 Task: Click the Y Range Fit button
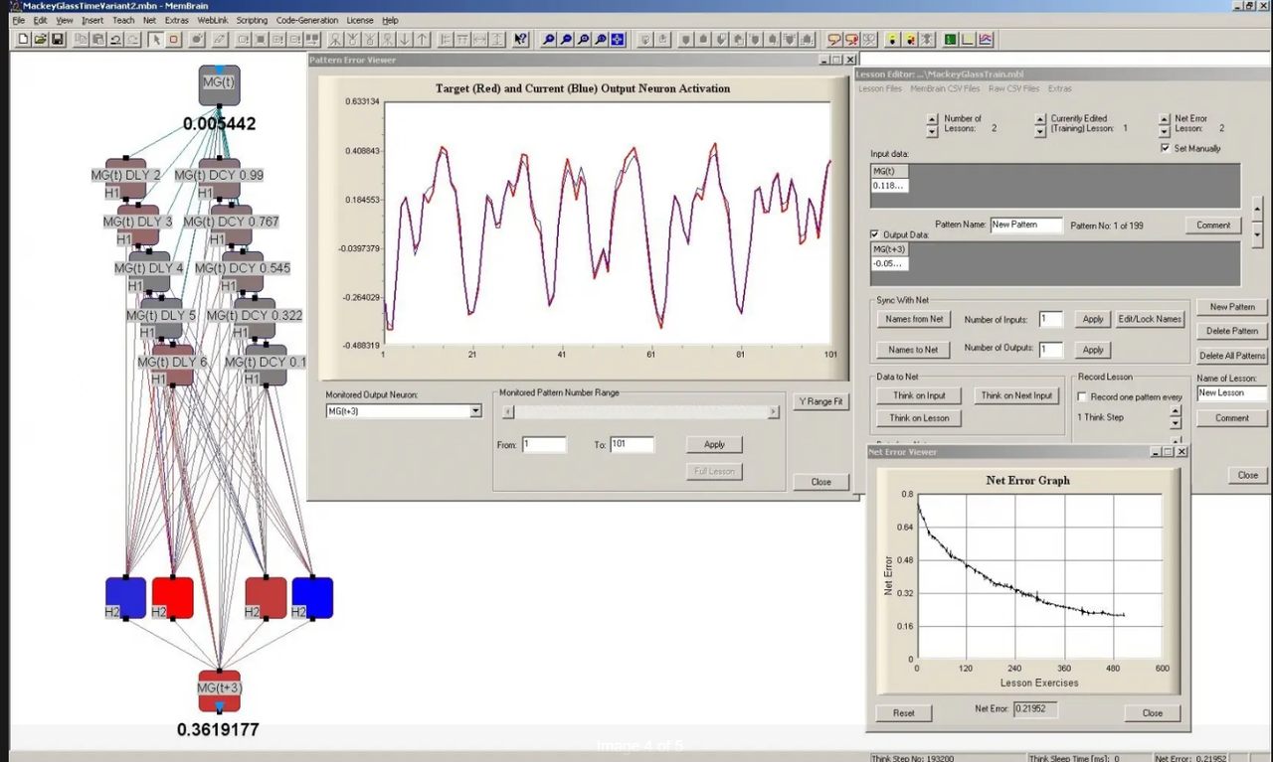pos(820,401)
